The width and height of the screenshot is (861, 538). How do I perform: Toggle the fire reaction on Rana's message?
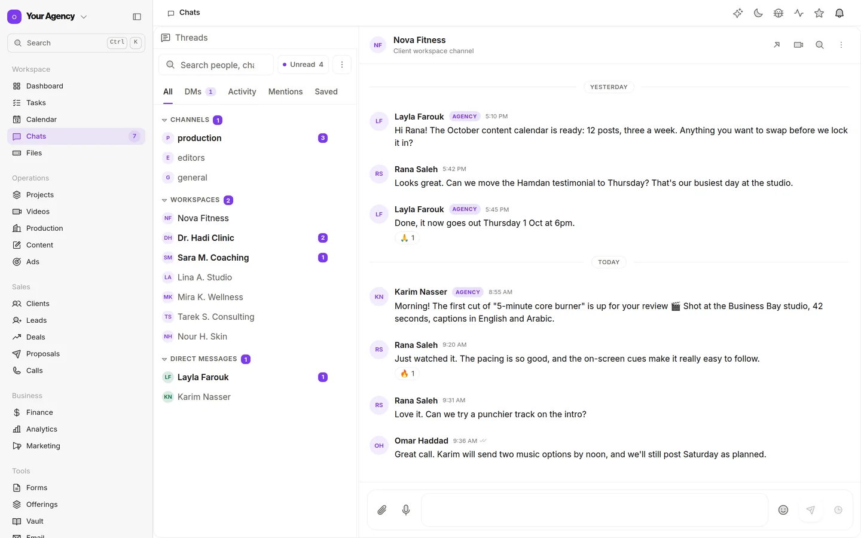(407, 374)
